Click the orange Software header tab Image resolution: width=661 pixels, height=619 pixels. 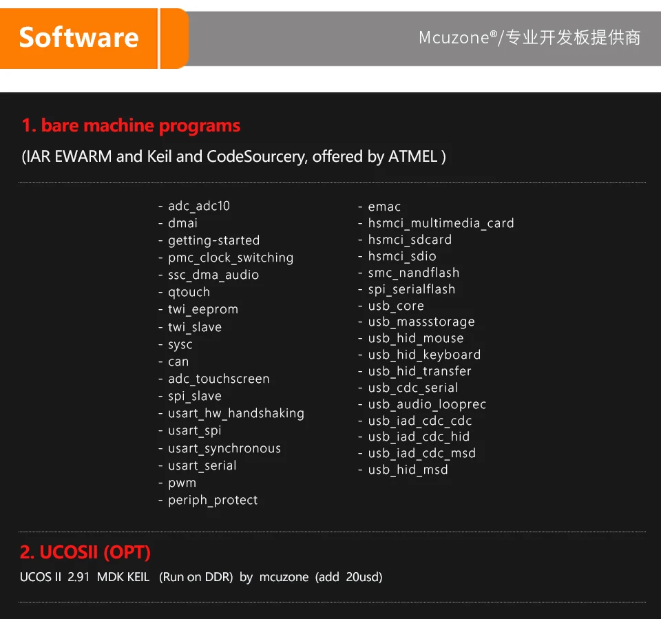coord(79,38)
